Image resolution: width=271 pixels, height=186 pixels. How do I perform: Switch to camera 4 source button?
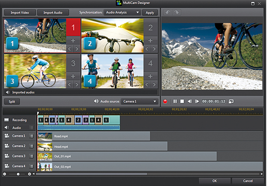pos(150,63)
